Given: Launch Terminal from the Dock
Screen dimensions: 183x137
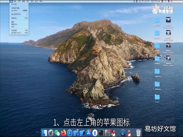Looking at the screenshot, I should pos(101,133).
